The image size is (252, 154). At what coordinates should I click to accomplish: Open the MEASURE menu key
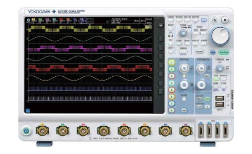click(179, 20)
